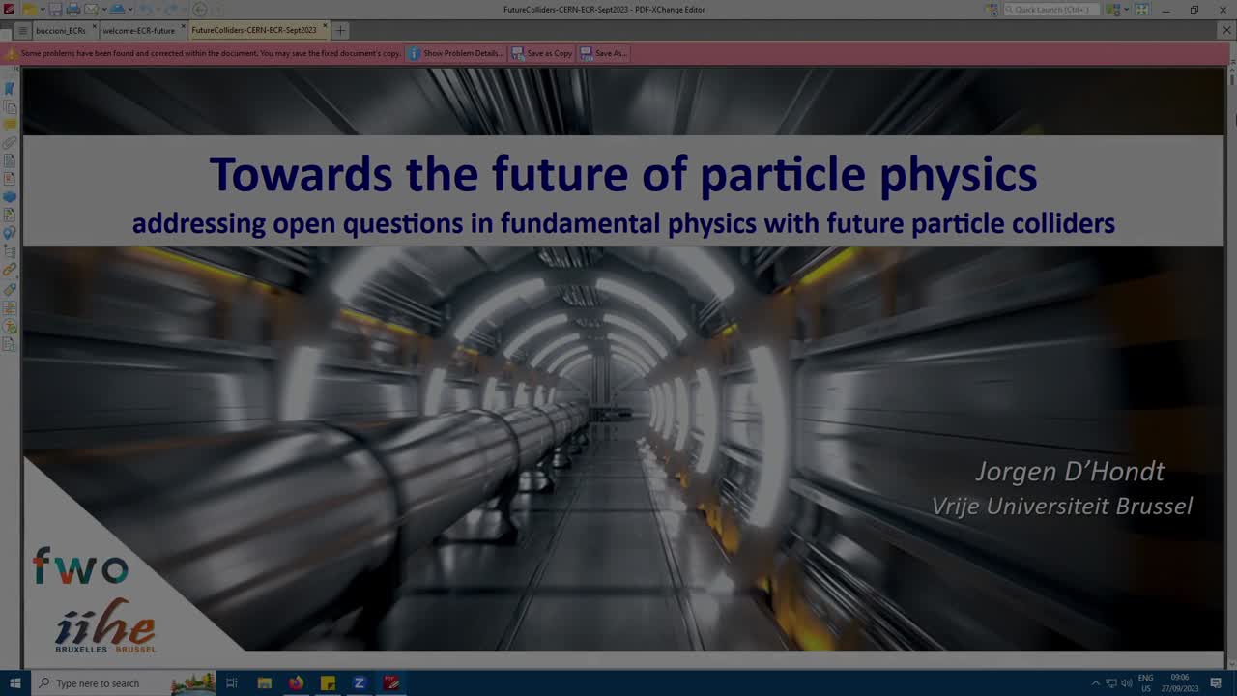Click into the Quick Launch search field
1237x696 pixels.
coord(1051,10)
